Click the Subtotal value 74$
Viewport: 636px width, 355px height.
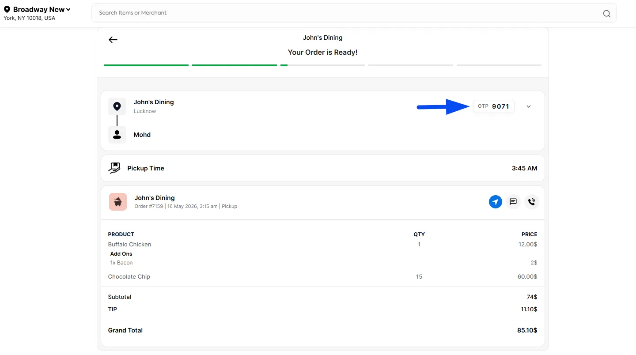(x=532, y=297)
